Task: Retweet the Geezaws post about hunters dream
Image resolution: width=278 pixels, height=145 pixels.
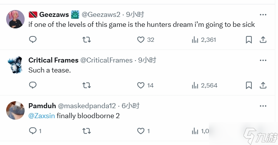Action: pos(87,40)
